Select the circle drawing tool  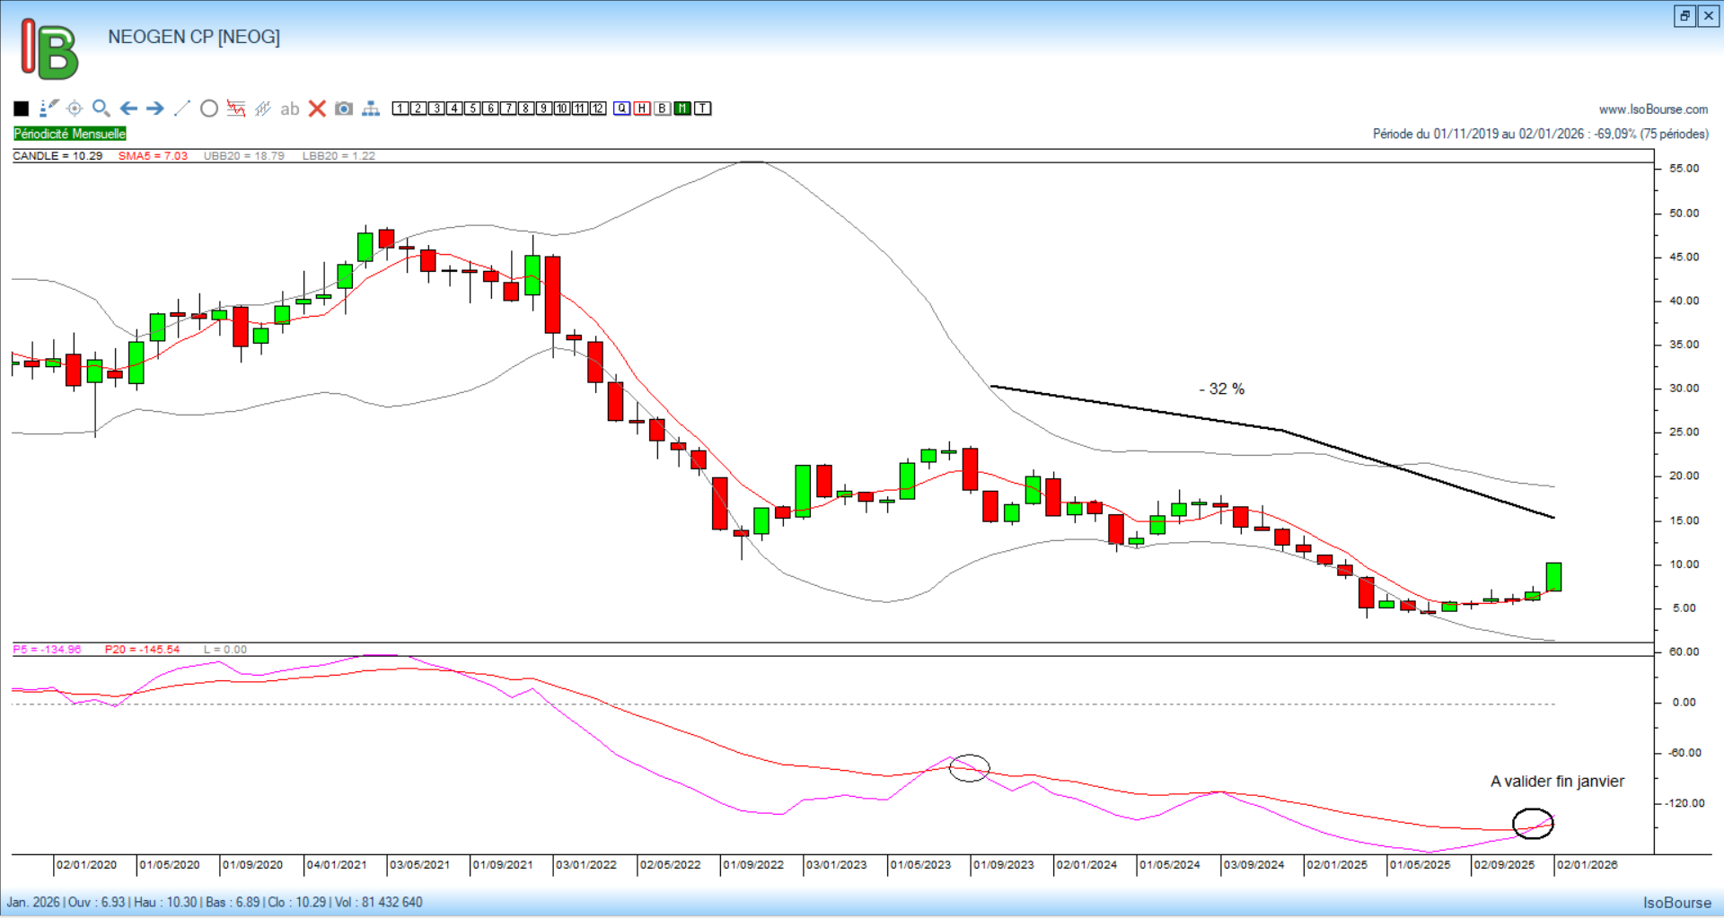pyautogui.click(x=209, y=109)
